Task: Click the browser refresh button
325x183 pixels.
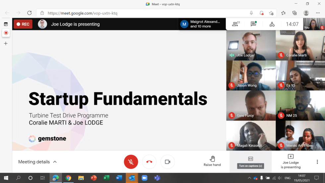Action: click(29, 13)
